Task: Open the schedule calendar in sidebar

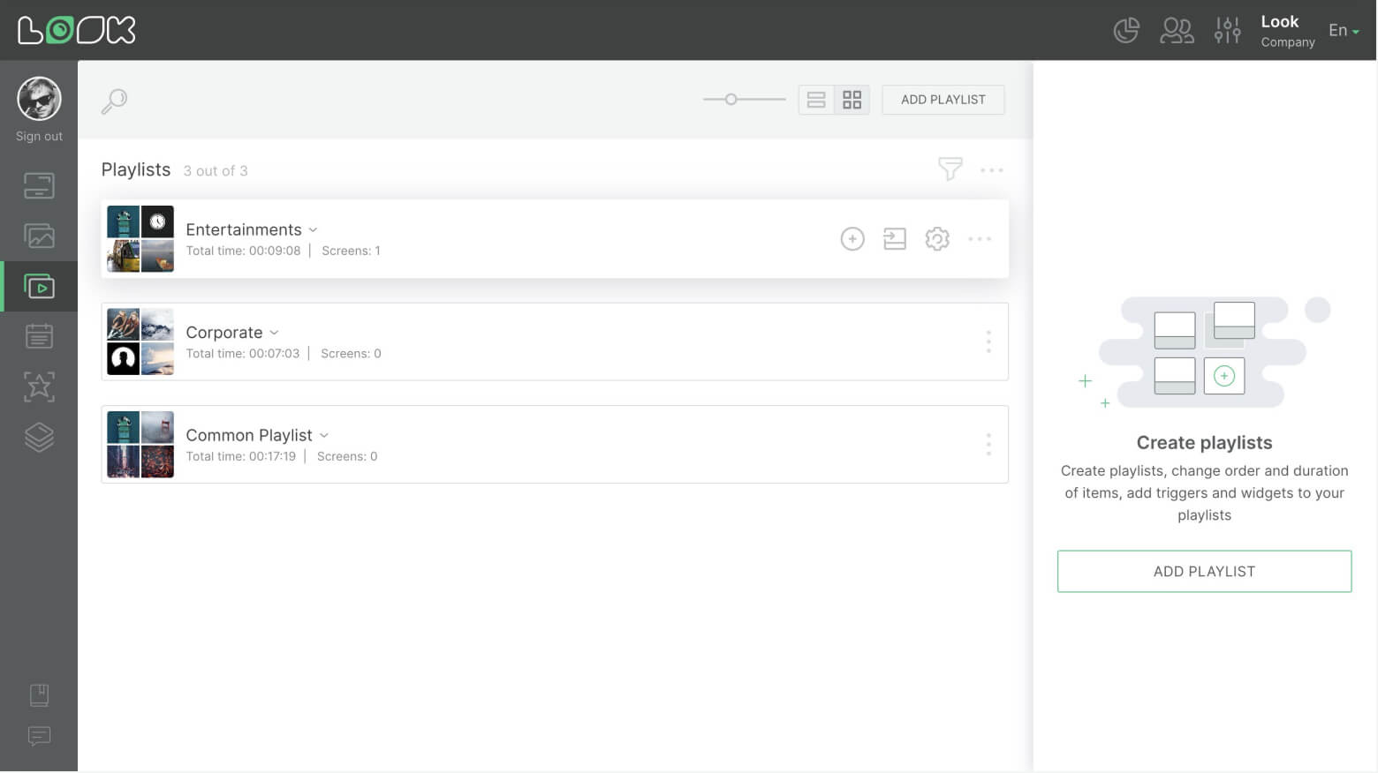Action: click(39, 336)
